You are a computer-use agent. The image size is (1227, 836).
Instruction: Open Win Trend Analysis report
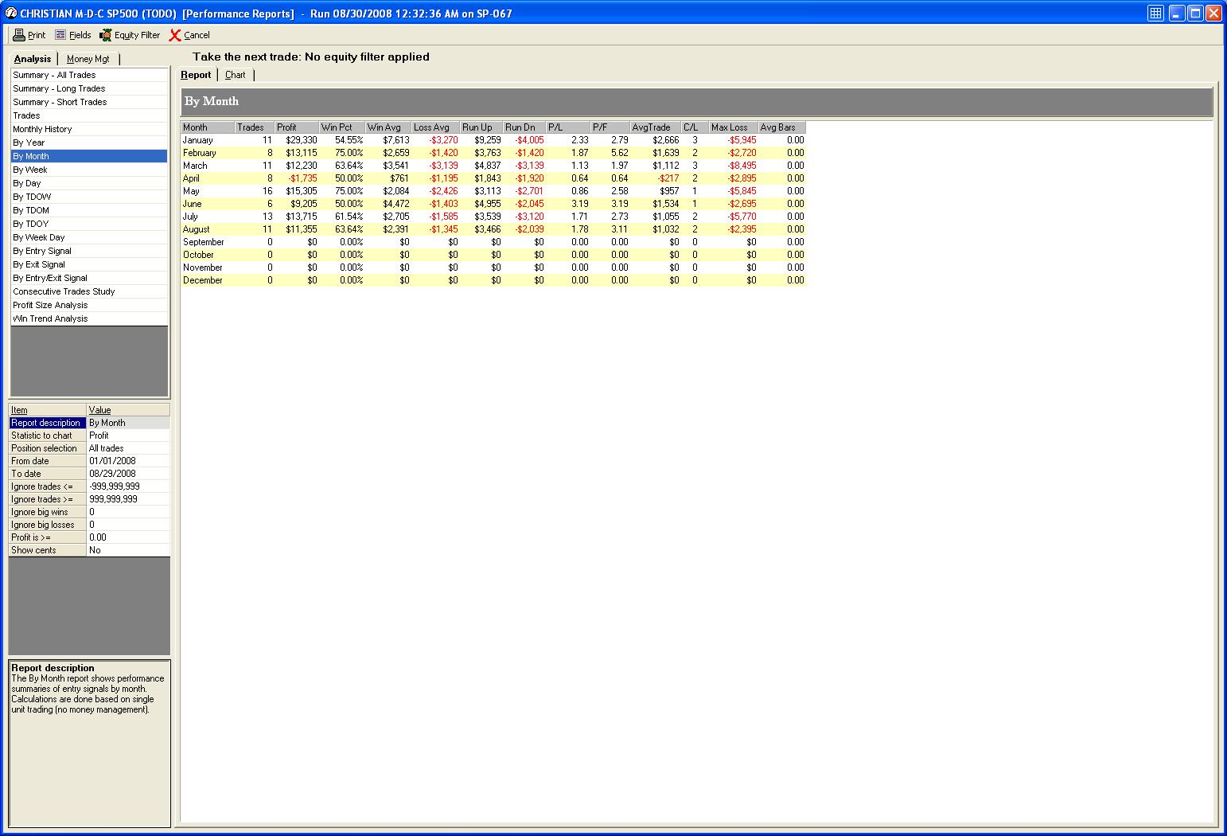89,318
